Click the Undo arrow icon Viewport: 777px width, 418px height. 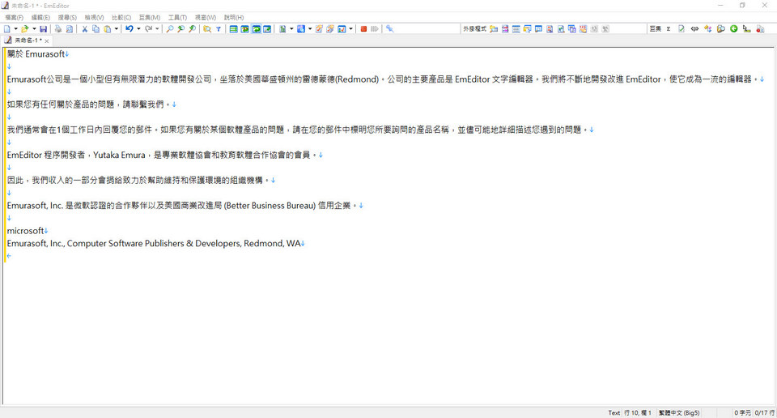(129, 29)
